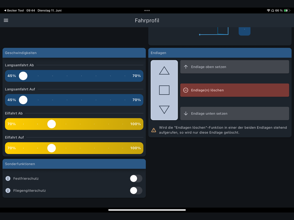The width and height of the screenshot is (294, 220).
Task: Tap the Wi-Fi status icon
Action: (268, 11)
